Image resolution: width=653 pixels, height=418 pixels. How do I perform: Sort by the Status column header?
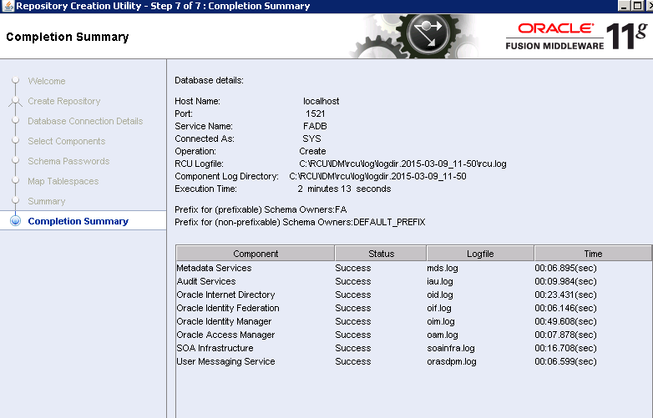(381, 254)
